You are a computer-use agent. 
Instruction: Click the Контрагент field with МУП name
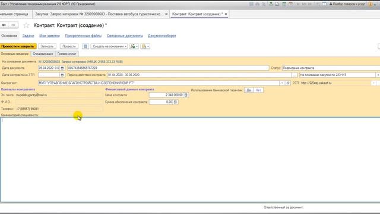[x=159, y=83]
